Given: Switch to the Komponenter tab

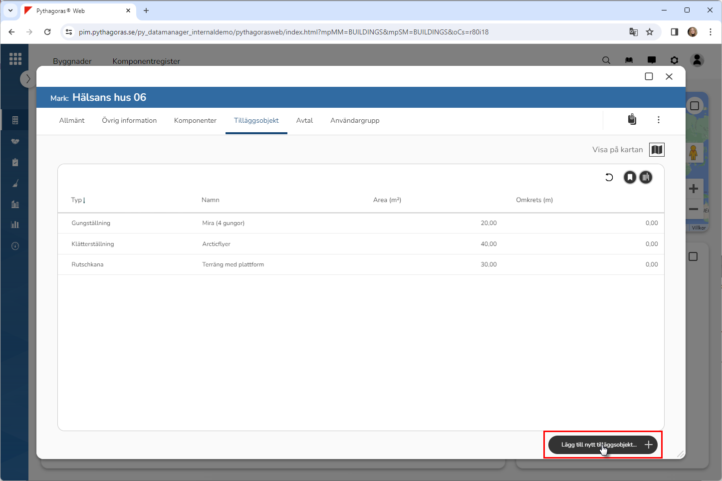Looking at the screenshot, I should 195,121.
